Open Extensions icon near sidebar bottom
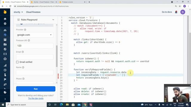The height and width of the screenshot is (107, 191). click(x=5, y=92)
